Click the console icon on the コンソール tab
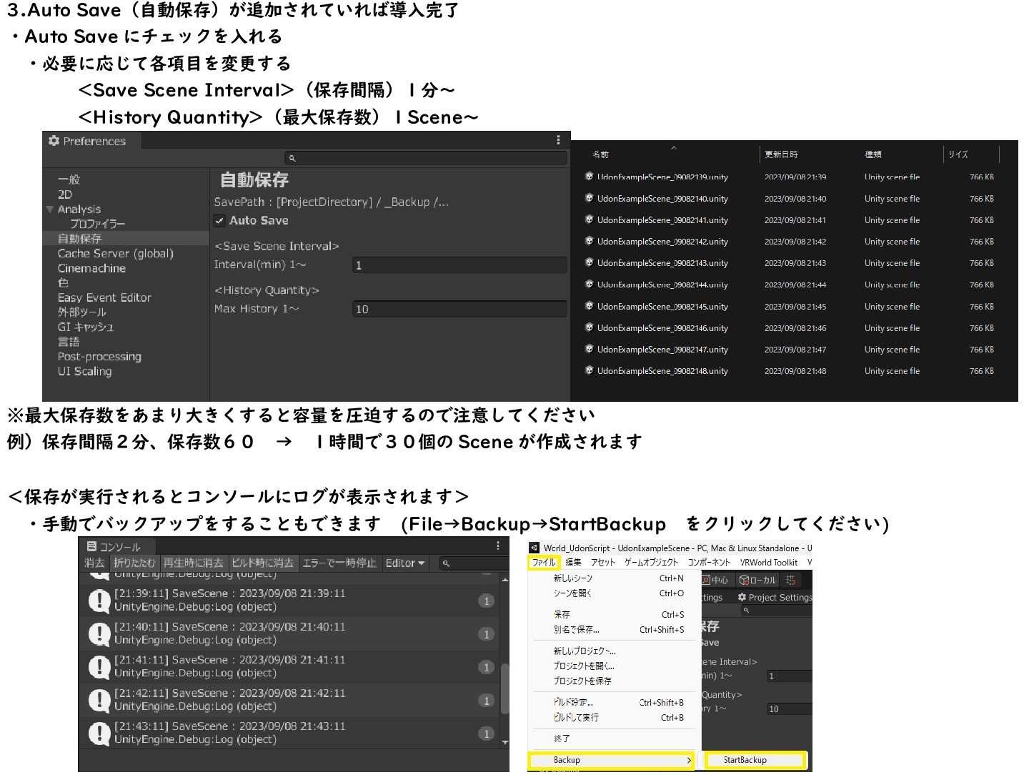 click(91, 547)
